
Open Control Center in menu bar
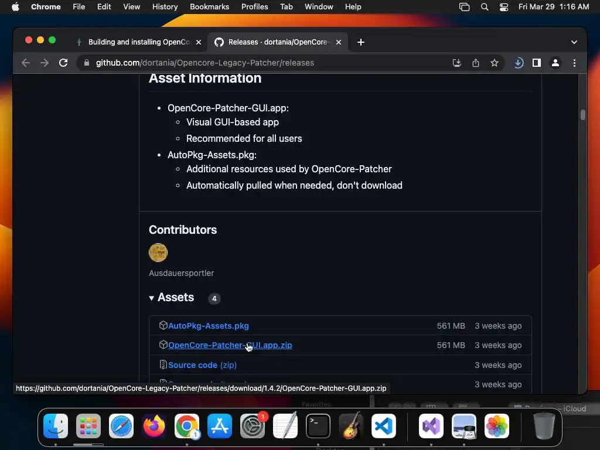(504, 7)
